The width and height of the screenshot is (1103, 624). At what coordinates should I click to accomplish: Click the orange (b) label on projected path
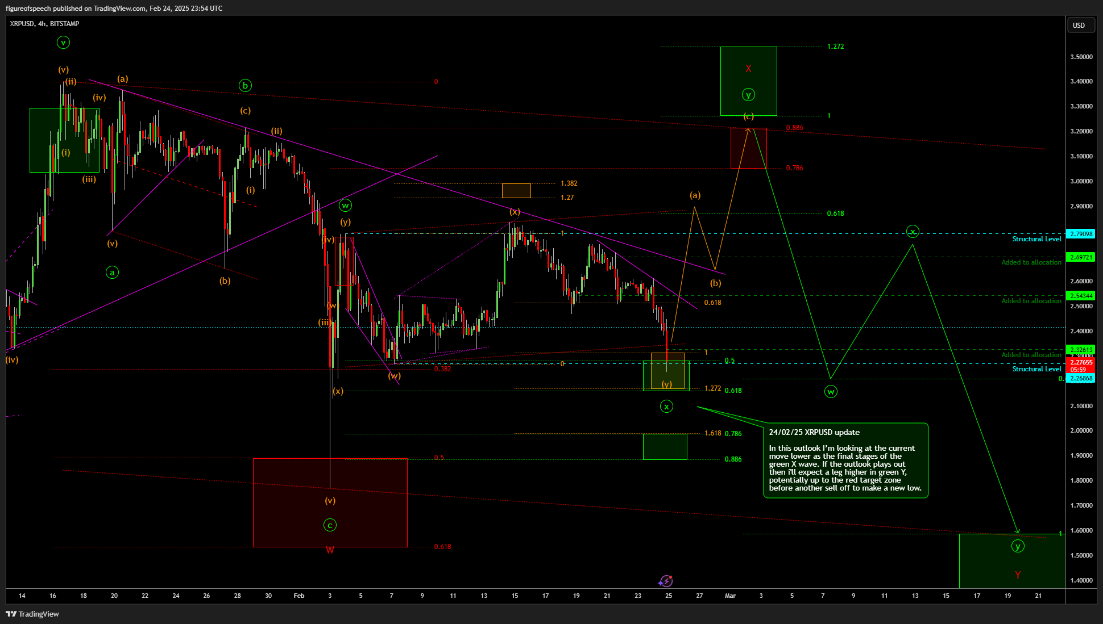point(715,283)
